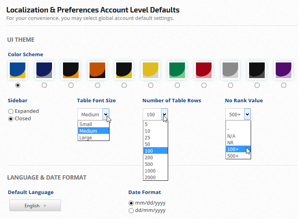The width and height of the screenshot is (298, 219).
Task: Select 500 in the table rows list
Action: point(155,164)
